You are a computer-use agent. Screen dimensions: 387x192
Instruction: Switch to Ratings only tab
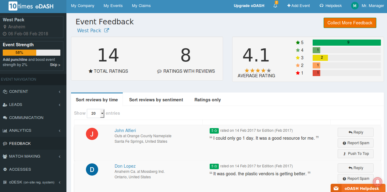(x=208, y=100)
